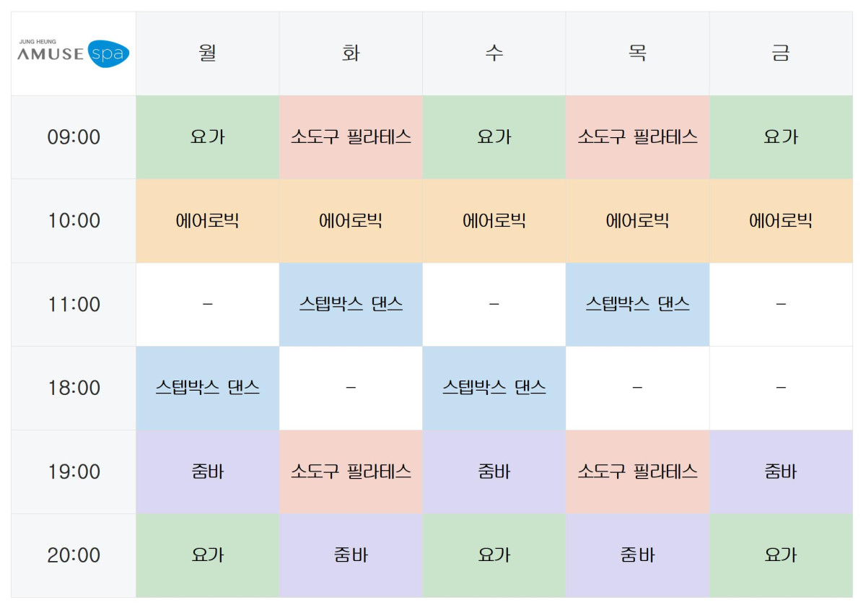Viewport: 866px width, 613px height.
Task: Choose Tuesday 20:00 줌바 class
Action: click(351, 555)
